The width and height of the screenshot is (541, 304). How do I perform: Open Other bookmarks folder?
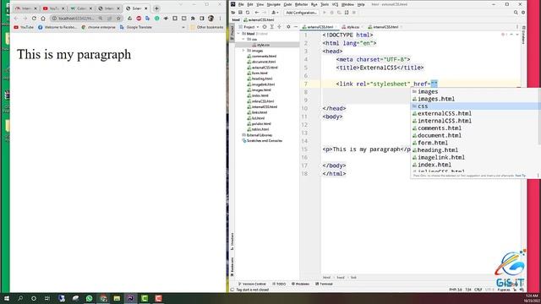[x=207, y=27]
